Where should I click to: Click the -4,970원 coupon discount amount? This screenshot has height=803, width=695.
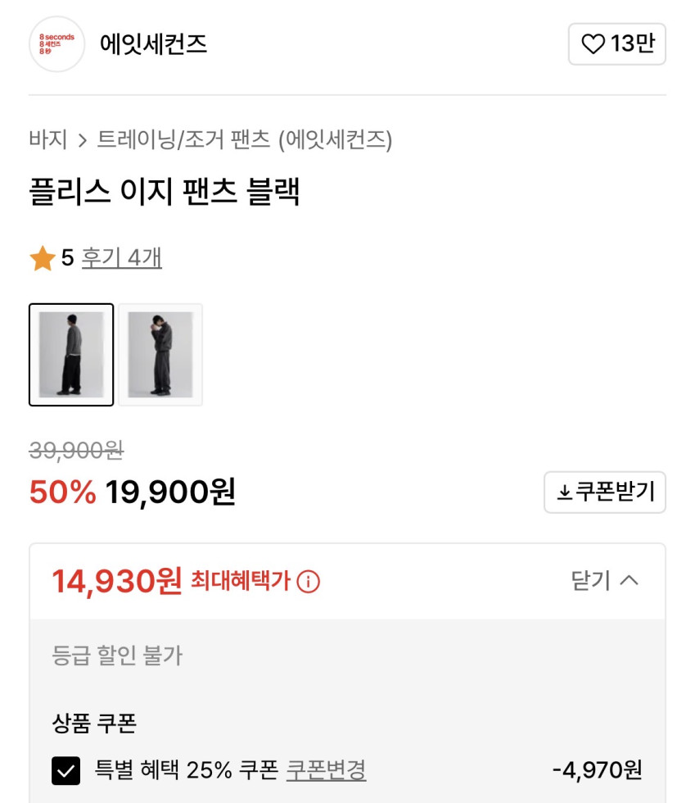pos(597,770)
